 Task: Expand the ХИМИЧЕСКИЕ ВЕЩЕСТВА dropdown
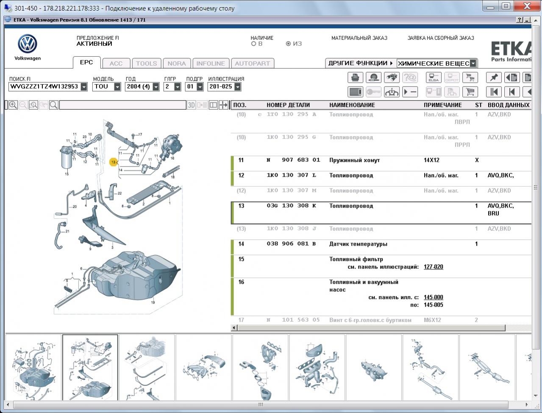(473, 64)
